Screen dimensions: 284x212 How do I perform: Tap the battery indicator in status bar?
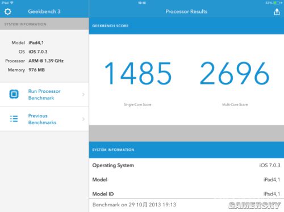(x=278, y=3)
